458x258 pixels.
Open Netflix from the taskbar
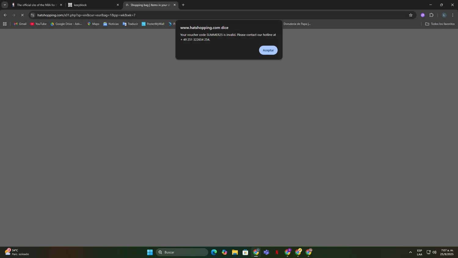pyautogui.click(x=277, y=252)
